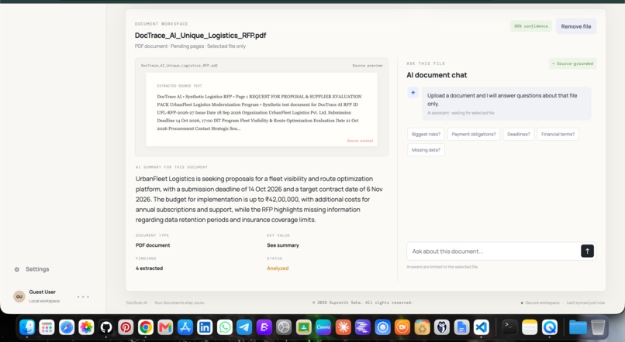The width and height of the screenshot is (625, 342).
Task: Click the extracted source text preview card
Action: coord(261,109)
